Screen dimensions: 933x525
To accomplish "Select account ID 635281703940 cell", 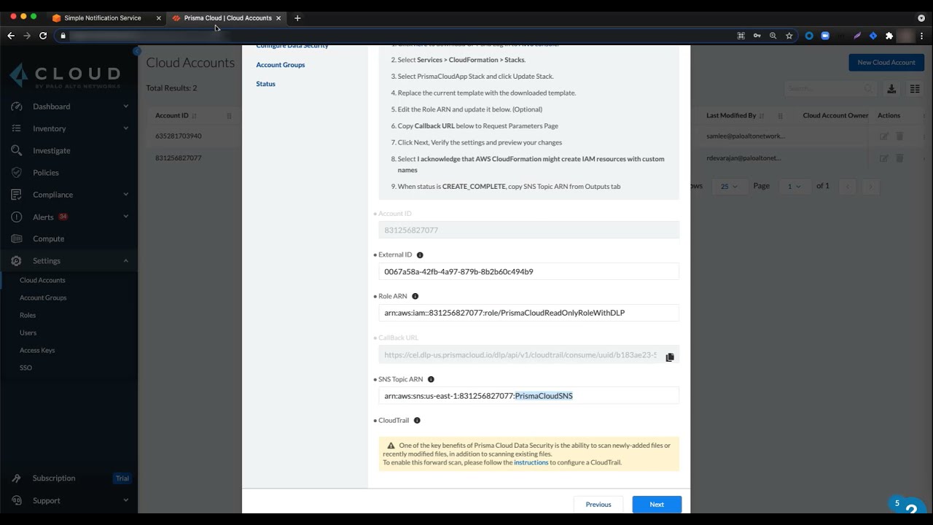I will 179,136.
